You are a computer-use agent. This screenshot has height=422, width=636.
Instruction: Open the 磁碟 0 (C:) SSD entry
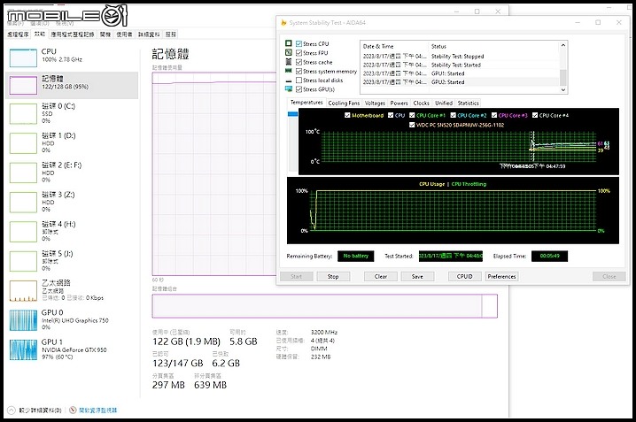coord(73,113)
